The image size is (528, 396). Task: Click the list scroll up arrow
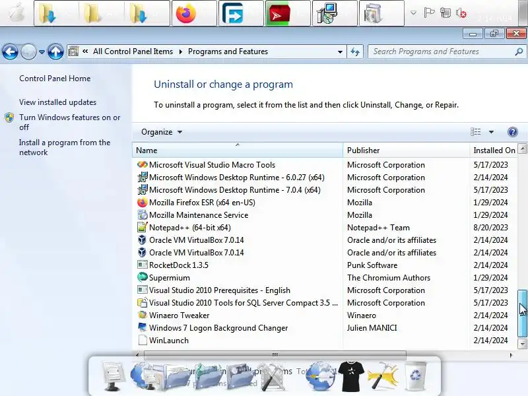pyautogui.click(x=522, y=148)
